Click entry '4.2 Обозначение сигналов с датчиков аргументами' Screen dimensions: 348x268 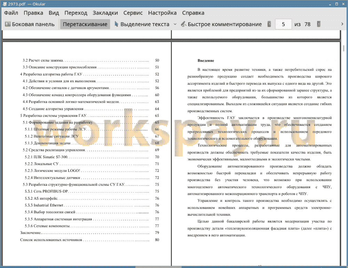point(66,88)
